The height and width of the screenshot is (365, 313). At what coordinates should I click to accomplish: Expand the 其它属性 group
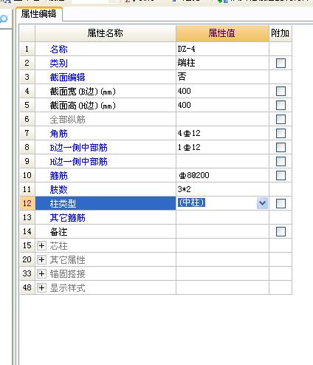click(41, 259)
